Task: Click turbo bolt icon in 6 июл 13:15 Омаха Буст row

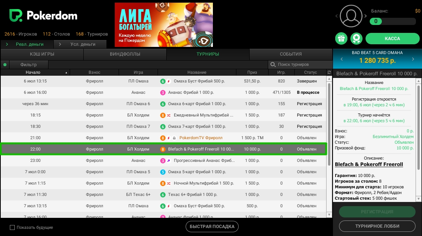Action: pyautogui.click(x=169, y=81)
